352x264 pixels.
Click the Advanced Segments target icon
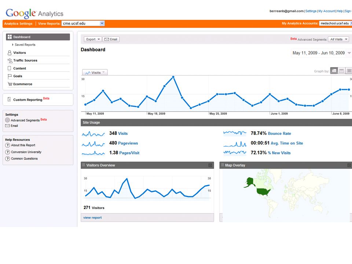pos(7,120)
